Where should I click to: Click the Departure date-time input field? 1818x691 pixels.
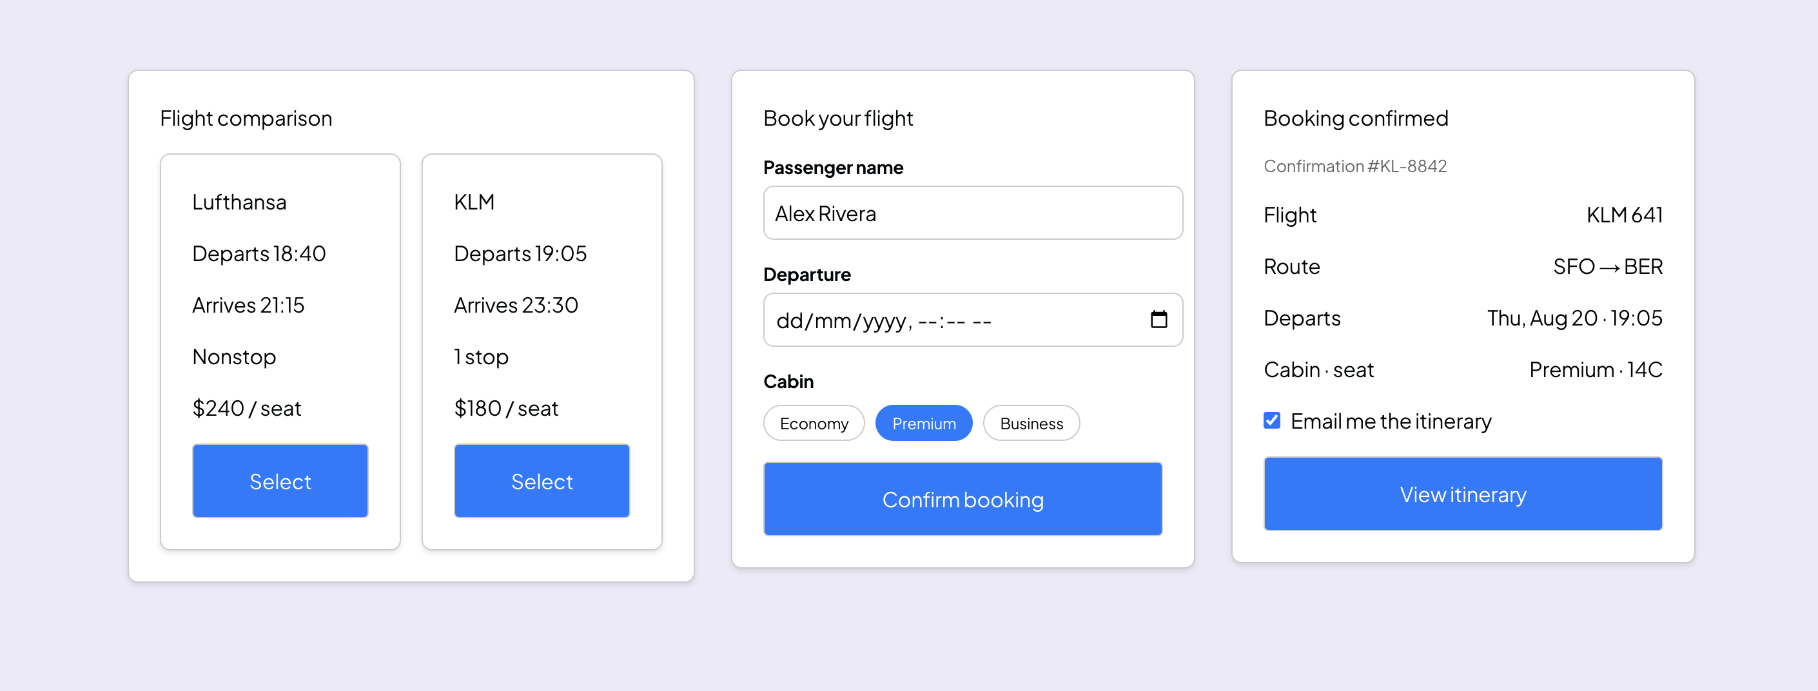tap(973, 320)
